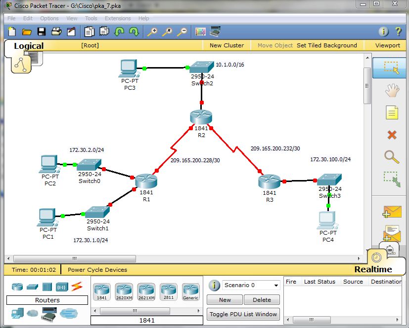Screen dimensions: 409x328
Task: Click the New Cluster button
Action: point(227,45)
